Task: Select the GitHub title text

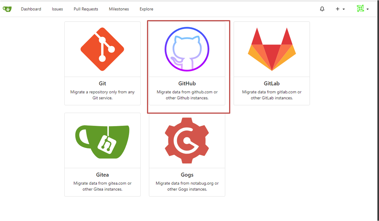Action: tap(187, 84)
